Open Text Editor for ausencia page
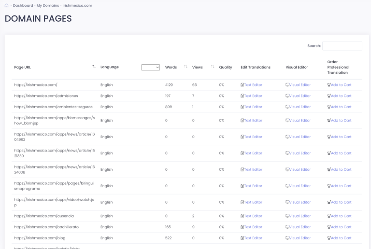The image size is (371, 249). point(252,216)
